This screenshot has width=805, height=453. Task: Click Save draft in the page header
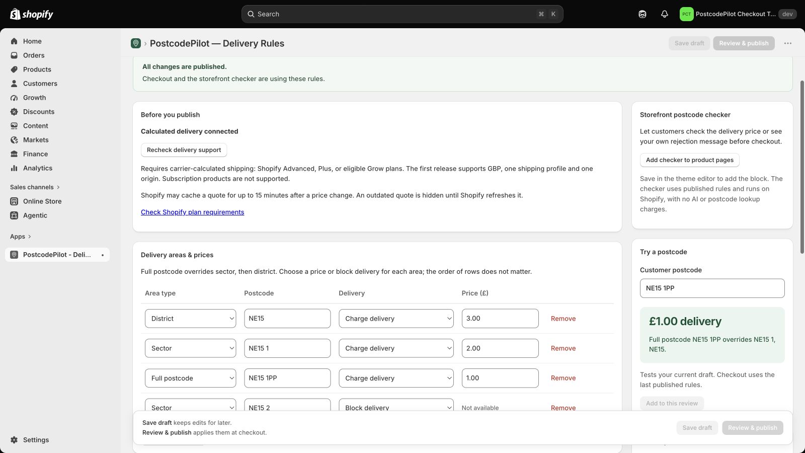689,43
